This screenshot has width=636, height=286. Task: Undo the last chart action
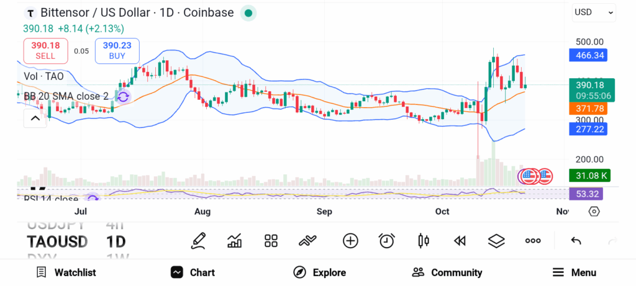point(576,241)
